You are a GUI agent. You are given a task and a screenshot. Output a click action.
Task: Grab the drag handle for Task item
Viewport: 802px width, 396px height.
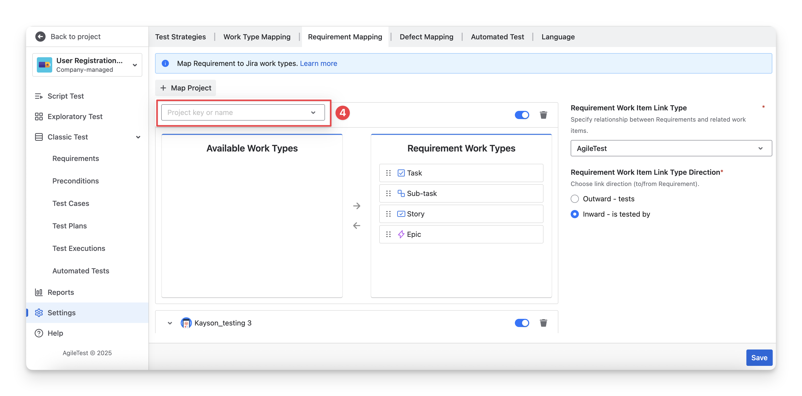tap(388, 173)
